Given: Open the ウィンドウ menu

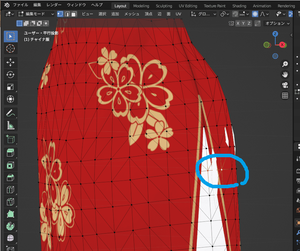Looking at the screenshot, I should tap(76, 5).
